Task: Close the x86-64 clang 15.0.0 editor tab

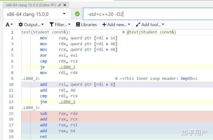Action: point(65,5)
